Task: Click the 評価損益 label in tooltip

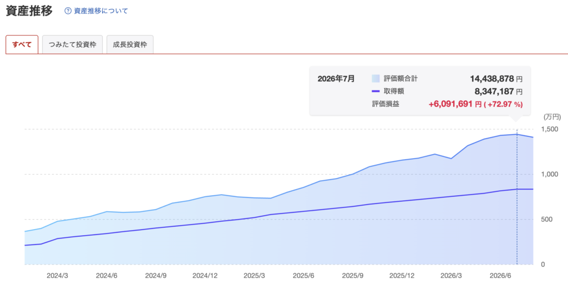Action: click(386, 104)
